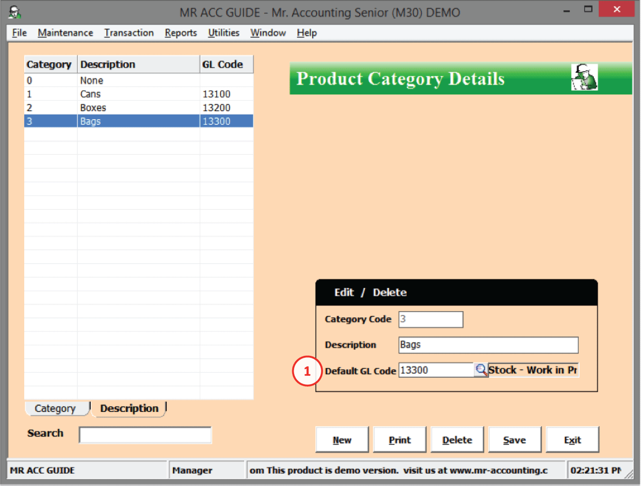Open the Transaction menu
The width and height of the screenshot is (641, 486).
(129, 33)
